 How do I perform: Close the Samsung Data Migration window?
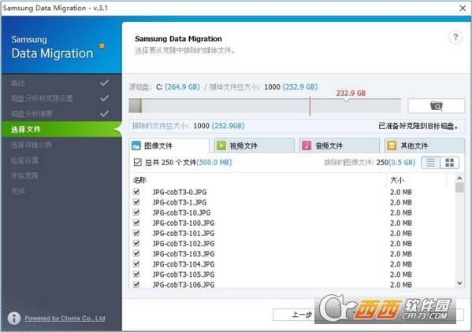(463, 8)
